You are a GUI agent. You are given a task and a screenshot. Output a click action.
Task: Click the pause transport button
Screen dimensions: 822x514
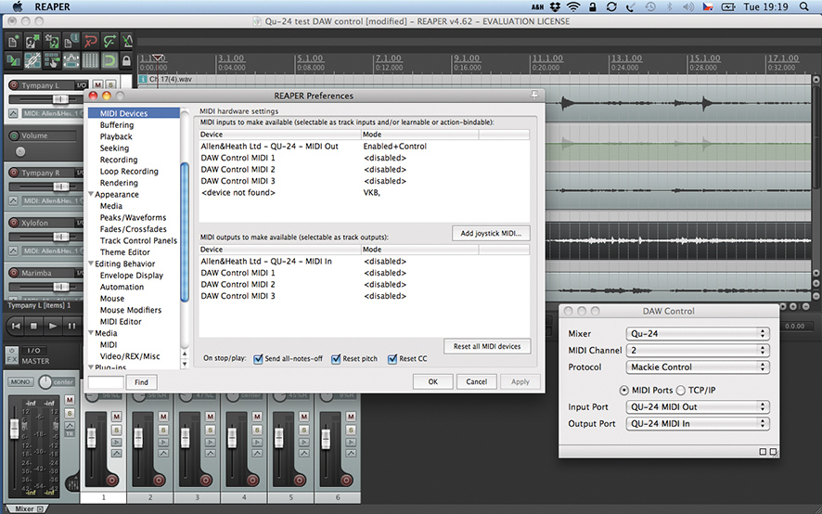71,326
